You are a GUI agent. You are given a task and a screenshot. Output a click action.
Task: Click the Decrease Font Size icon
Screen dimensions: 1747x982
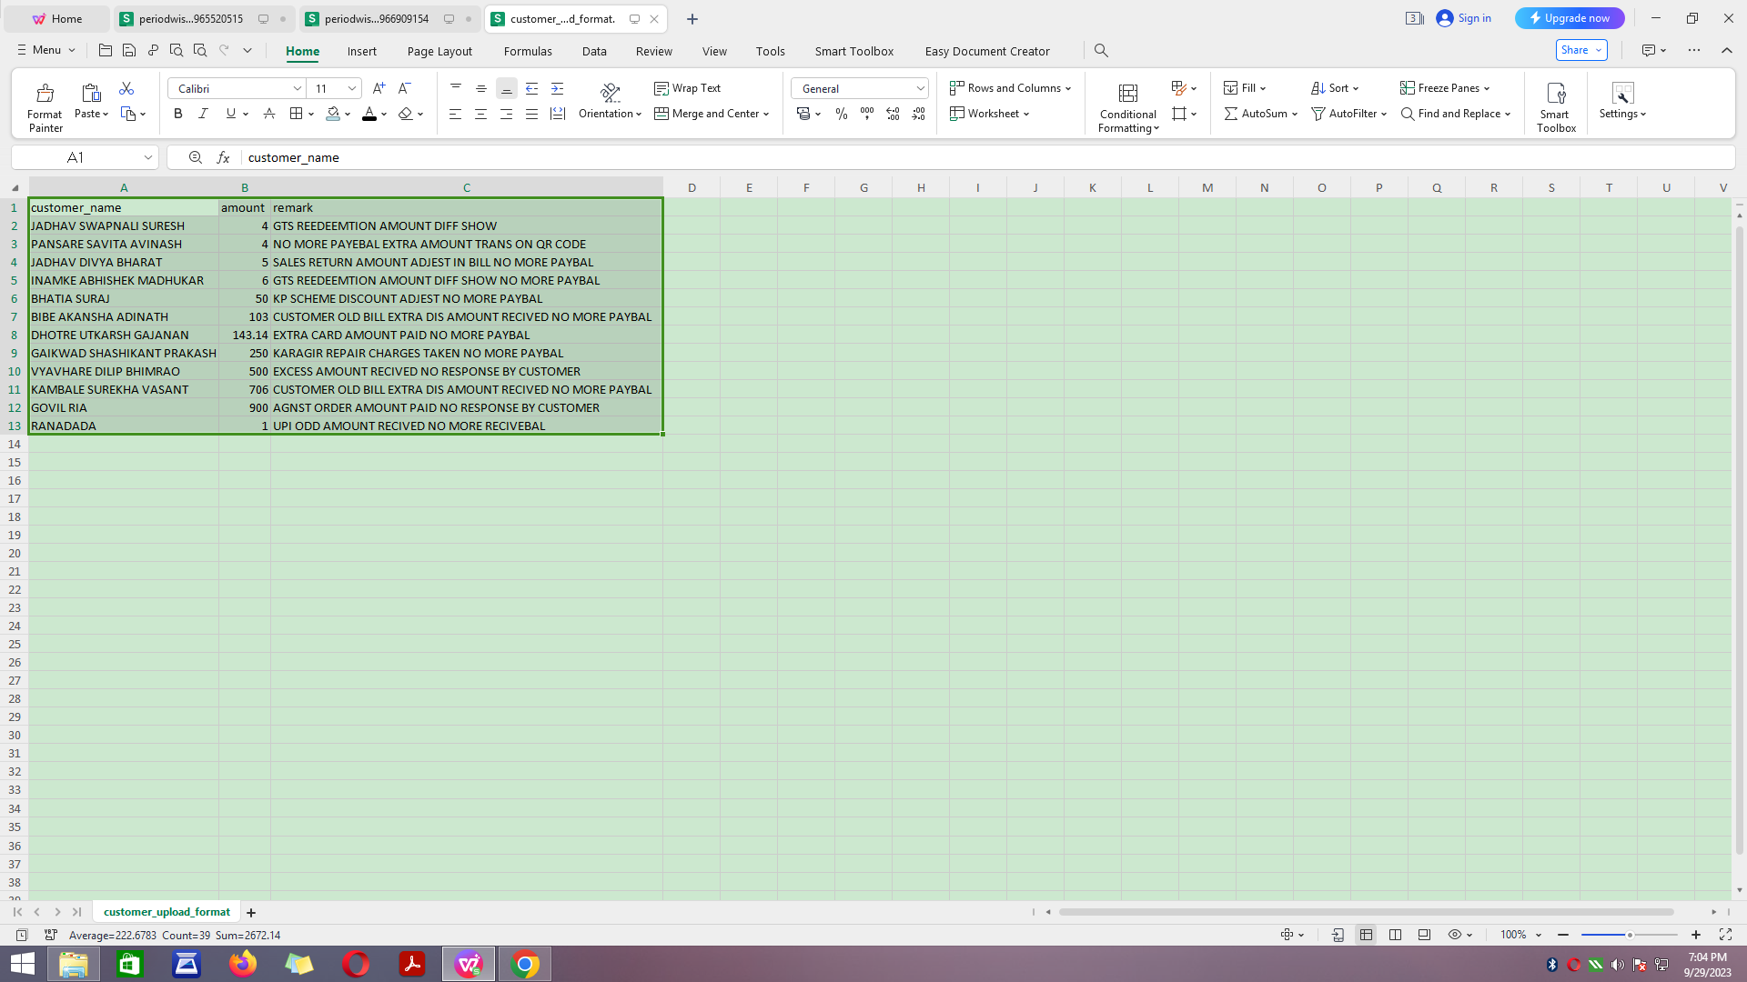tap(405, 88)
